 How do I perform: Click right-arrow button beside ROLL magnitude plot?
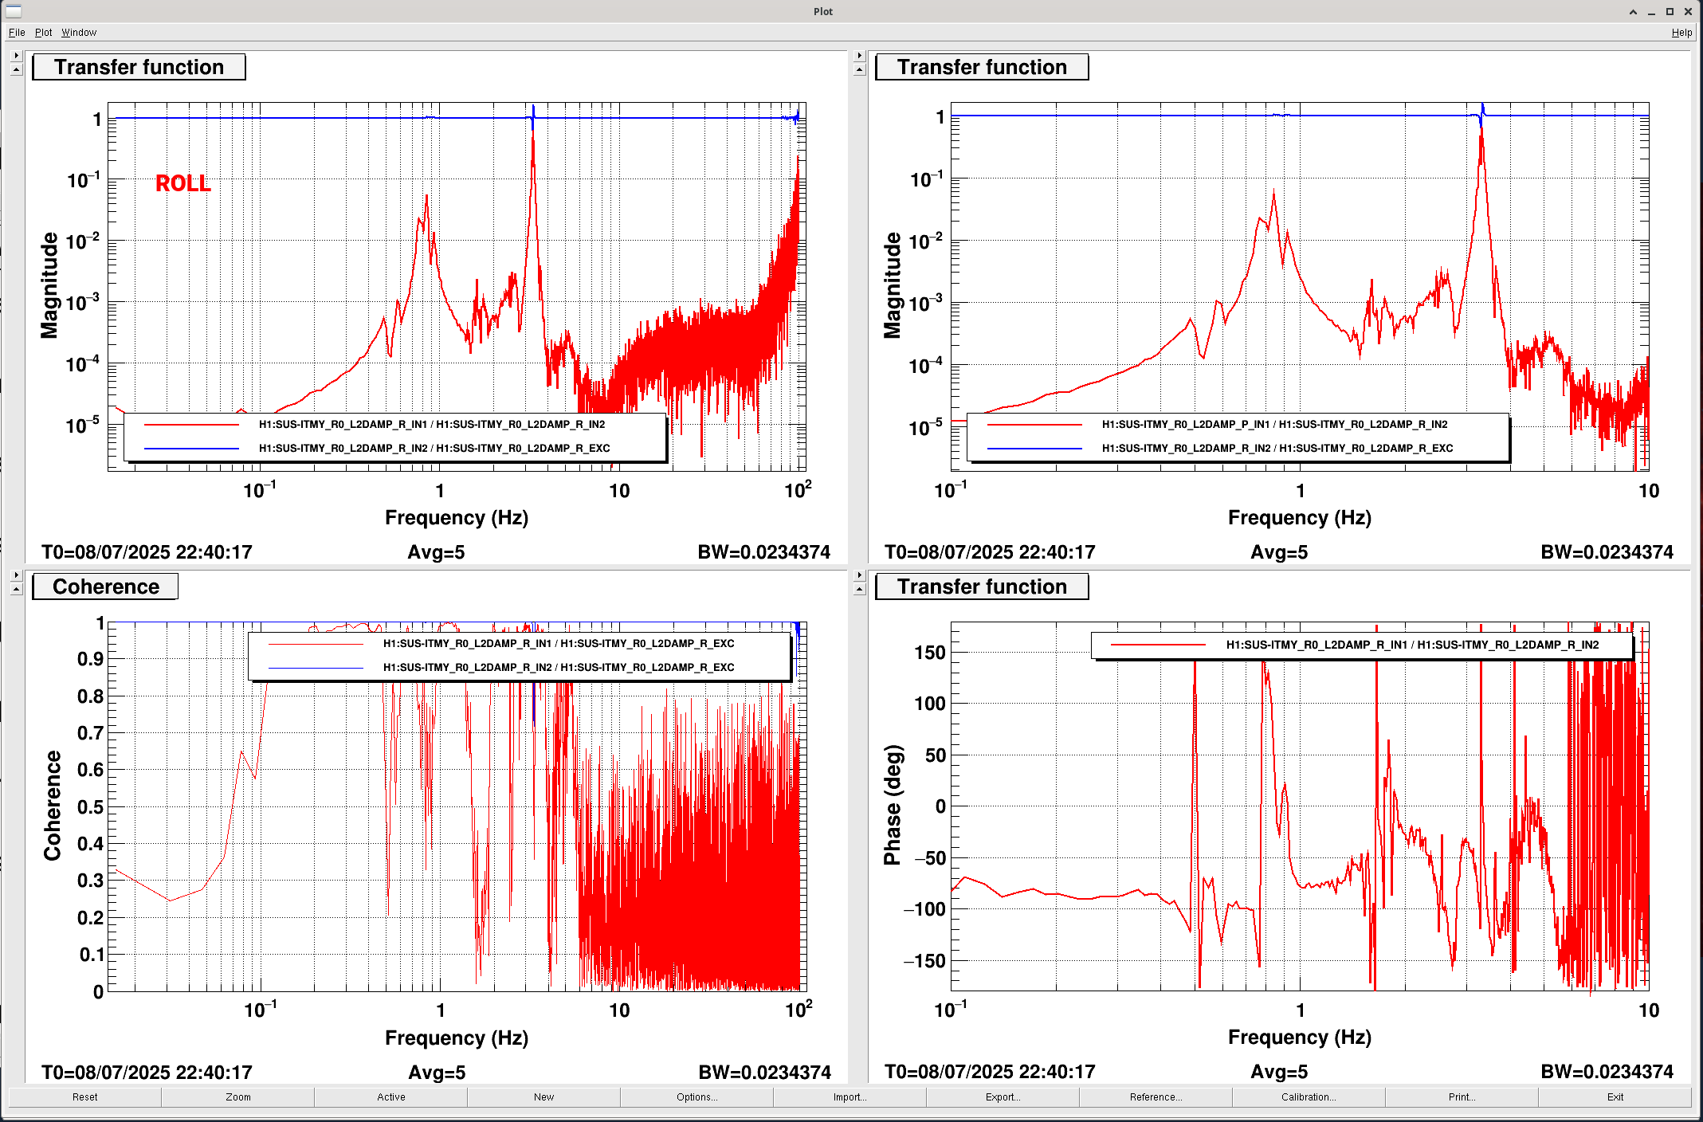tap(16, 56)
